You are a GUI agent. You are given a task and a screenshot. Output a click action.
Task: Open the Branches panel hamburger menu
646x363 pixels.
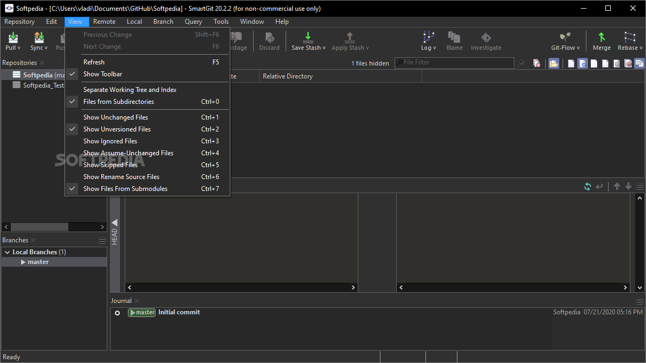tap(102, 241)
